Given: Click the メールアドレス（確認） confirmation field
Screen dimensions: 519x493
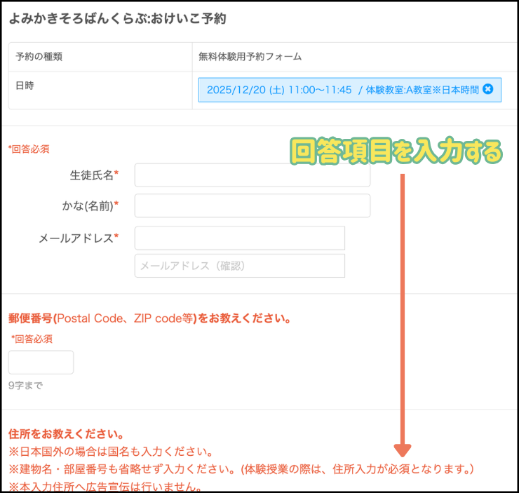Looking at the screenshot, I should pyautogui.click(x=239, y=266).
